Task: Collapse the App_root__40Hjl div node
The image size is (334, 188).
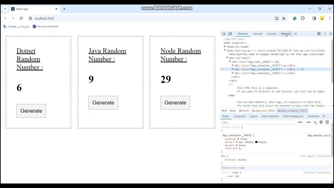Action: [x=230, y=62]
